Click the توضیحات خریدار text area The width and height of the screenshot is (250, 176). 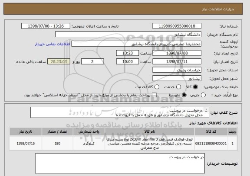click(x=120, y=163)
